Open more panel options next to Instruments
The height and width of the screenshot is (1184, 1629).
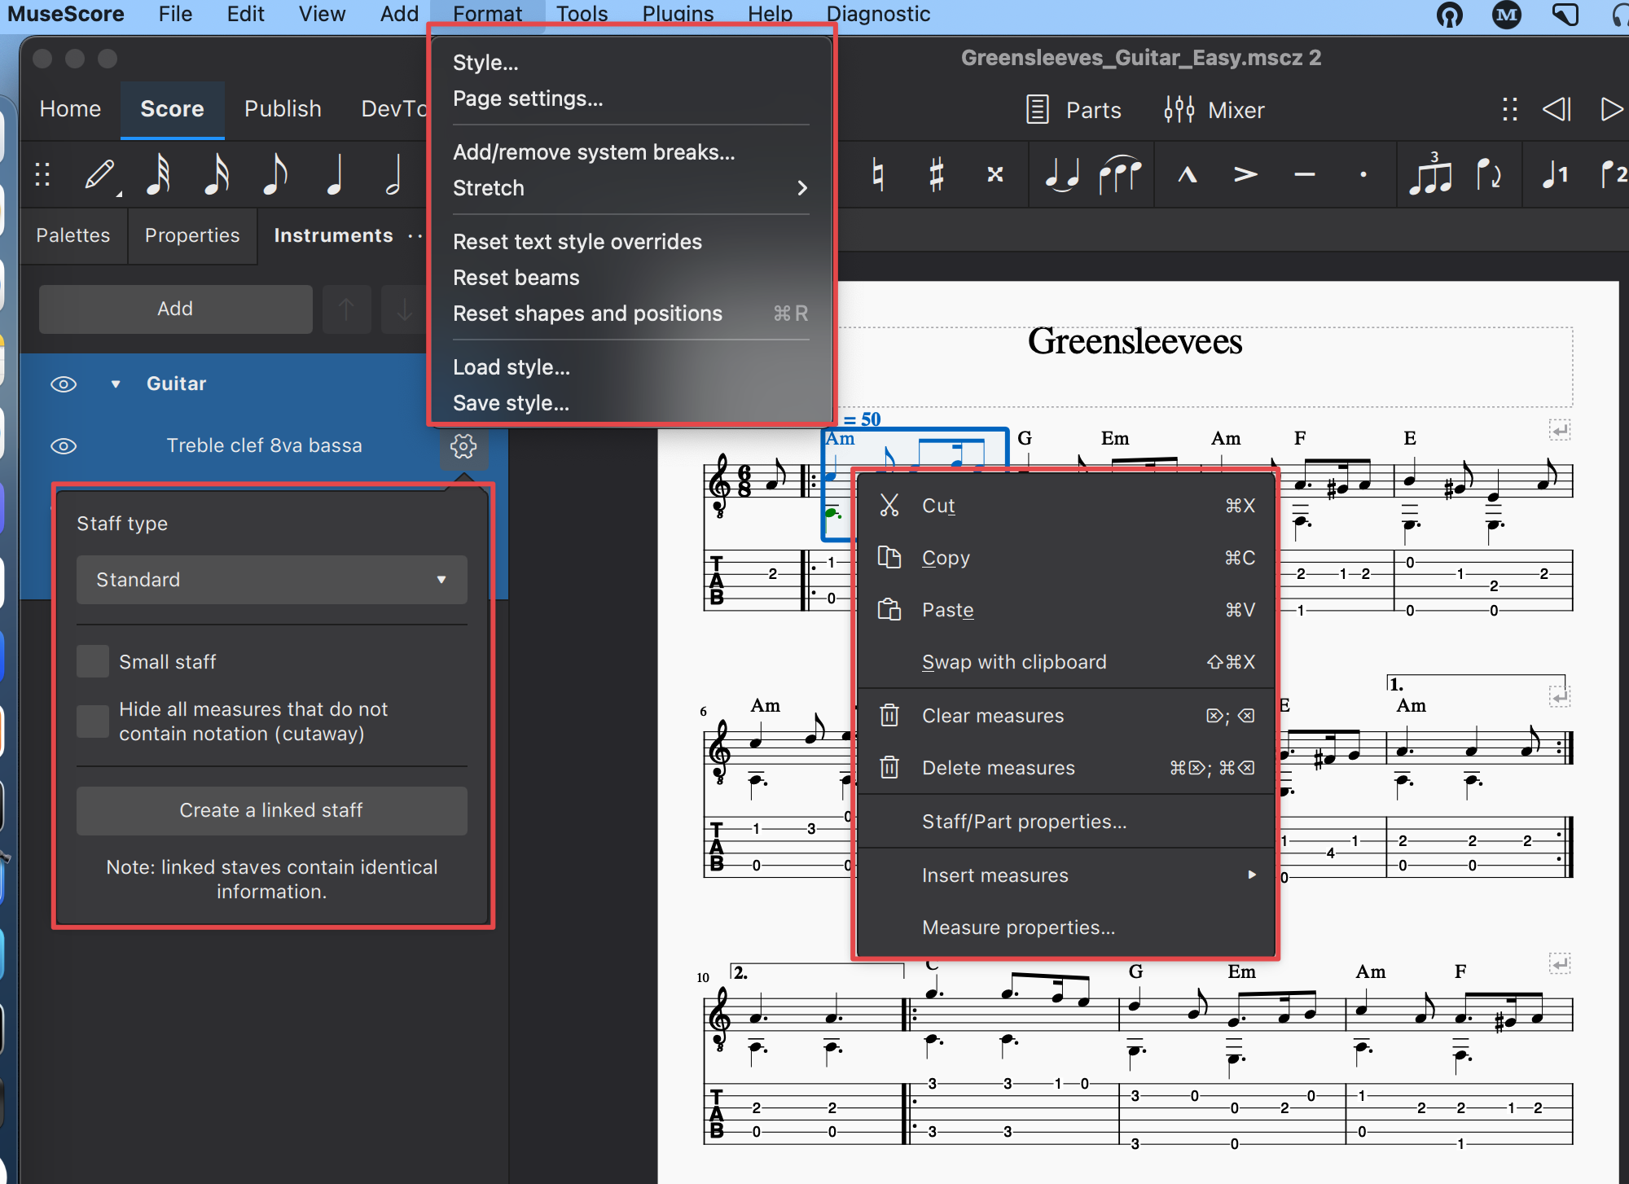tap(415, 235)
